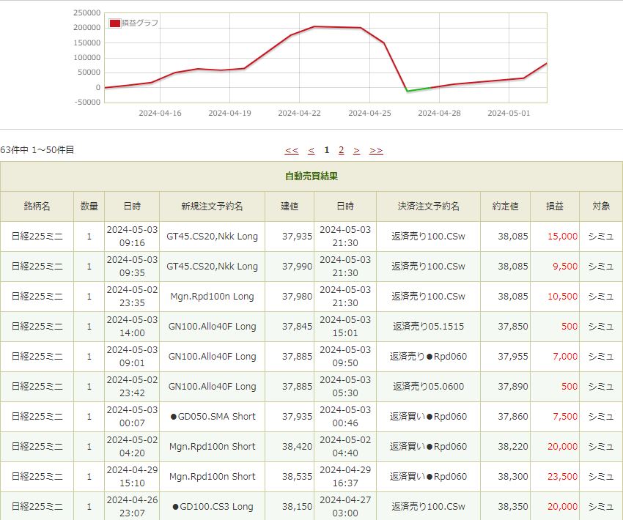This screenshot has height=520, width=623.
Task: Click chart x-axis label 2024-04-22
Action: (x=299, y=113)
